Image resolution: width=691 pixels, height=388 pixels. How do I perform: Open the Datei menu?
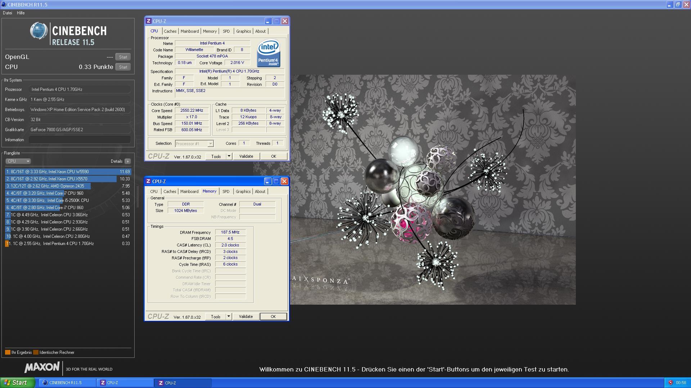[x=8, y=13]
